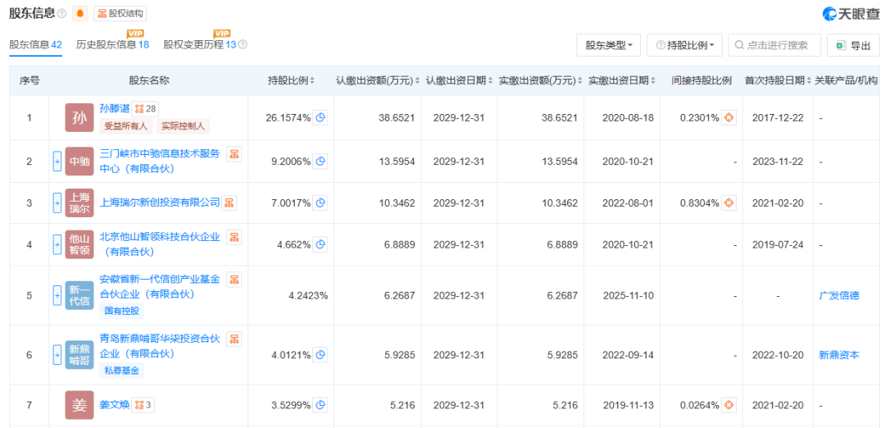The width and height of the screenshot is (885, 428).
Task: Click the search box 点击进行搜索
Action: click(774, 45)
